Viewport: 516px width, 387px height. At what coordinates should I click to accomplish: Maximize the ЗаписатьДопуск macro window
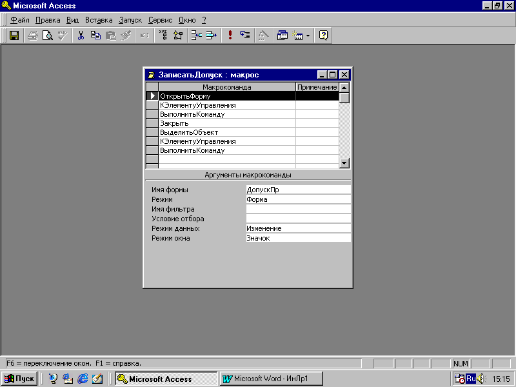point(333,75)
